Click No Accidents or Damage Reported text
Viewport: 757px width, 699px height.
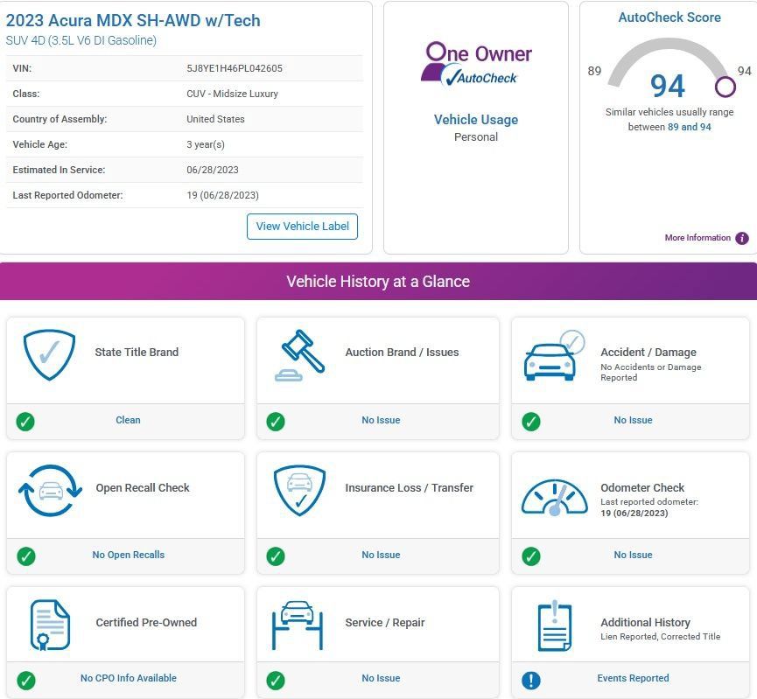651,372
